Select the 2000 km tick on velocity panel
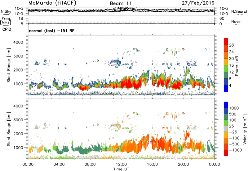This screenshot has height=171, width=248. pos(18,134)
